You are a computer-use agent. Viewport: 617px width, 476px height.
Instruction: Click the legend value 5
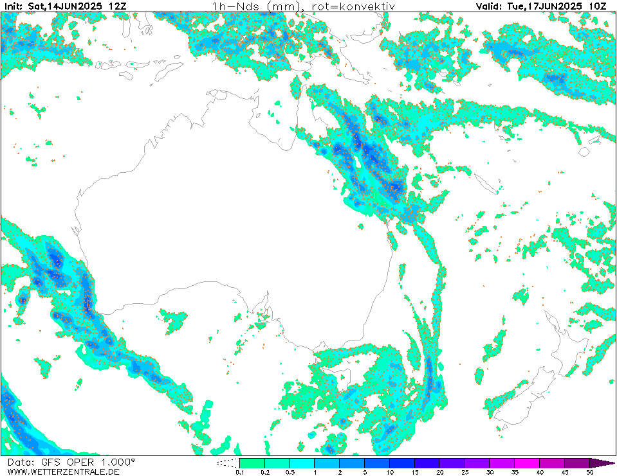[365, 472]
